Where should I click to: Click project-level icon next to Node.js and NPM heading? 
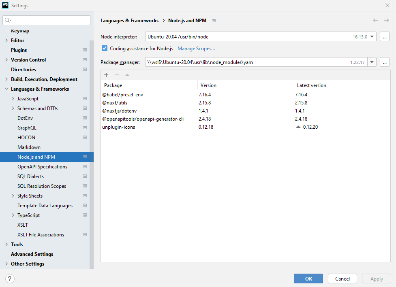(x=214, y=21)
